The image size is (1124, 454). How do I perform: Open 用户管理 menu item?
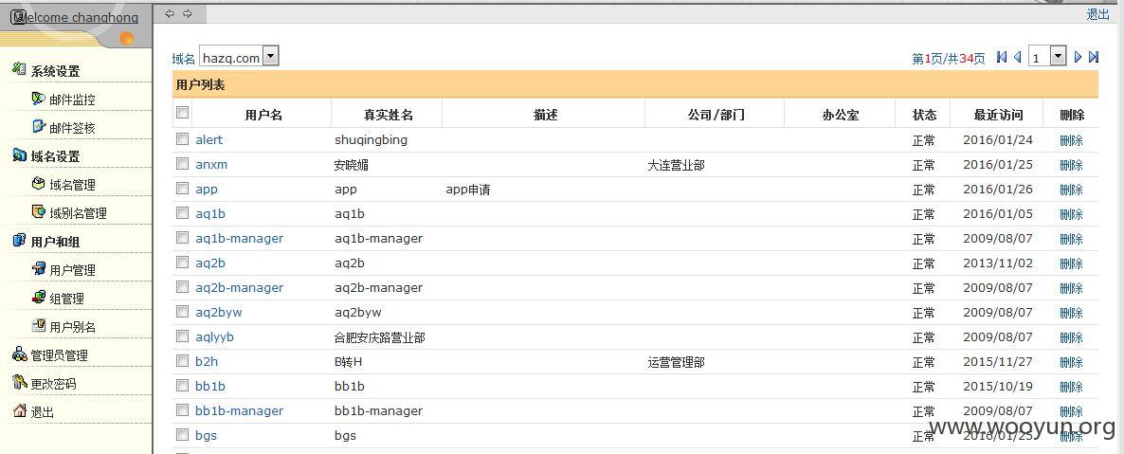pyautogui.click(x=72, y=270)
